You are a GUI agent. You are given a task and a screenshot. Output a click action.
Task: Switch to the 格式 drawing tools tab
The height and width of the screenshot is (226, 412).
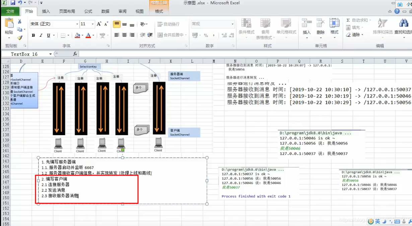pyautogui.click(x=159, y=11)
